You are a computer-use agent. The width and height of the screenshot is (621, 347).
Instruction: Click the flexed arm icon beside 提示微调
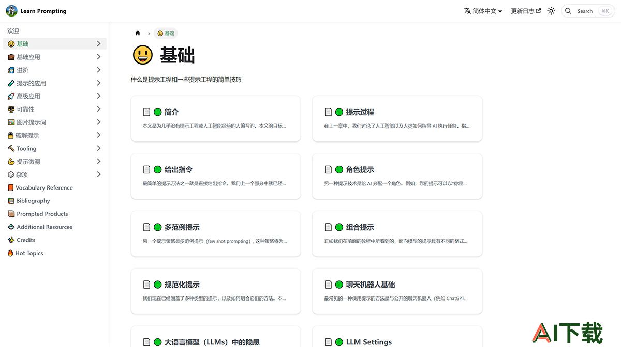11,162
